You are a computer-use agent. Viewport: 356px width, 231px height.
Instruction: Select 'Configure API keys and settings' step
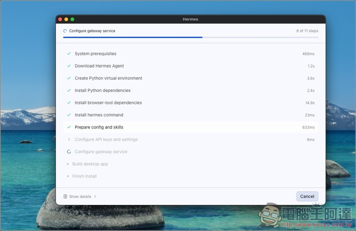point(191,139)
